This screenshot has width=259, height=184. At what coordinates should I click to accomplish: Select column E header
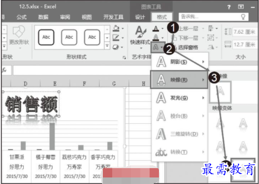(x=55, y=84)
